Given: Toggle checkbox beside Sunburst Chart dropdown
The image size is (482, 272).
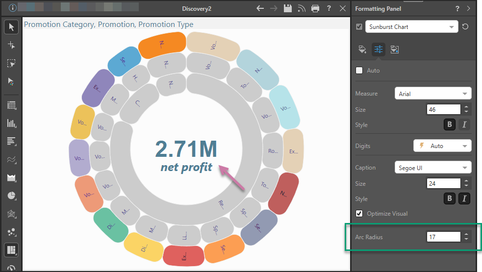Looking at the screenshot, I should tap(359, 27).
